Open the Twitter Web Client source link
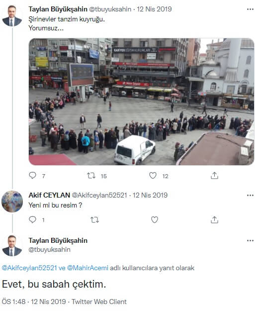The height and width of the screenshot is (312, 261). tap(99, 302)
